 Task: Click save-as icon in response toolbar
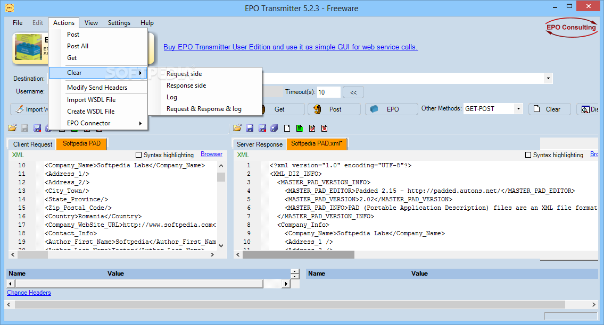pos(262,128)
